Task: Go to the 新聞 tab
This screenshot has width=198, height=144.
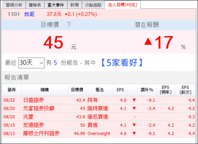Action: tap(75, 5)
